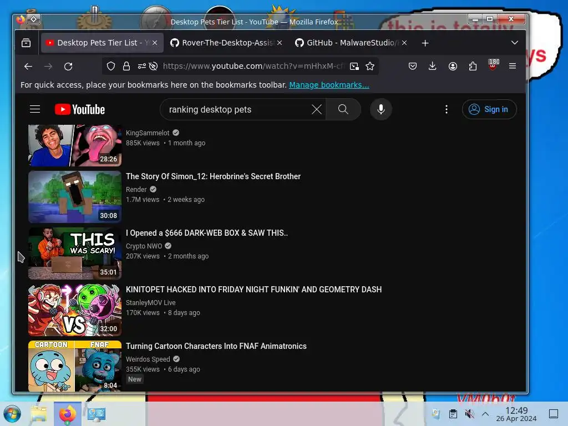The width and height of the screenshot is (568, 426).
Task: Close the GitHub MalwareStudio tab
Action: tap(404, 43)
